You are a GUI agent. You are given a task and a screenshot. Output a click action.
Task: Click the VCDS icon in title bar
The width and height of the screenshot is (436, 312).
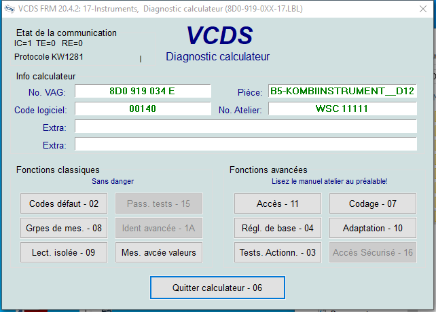point(9,9)
